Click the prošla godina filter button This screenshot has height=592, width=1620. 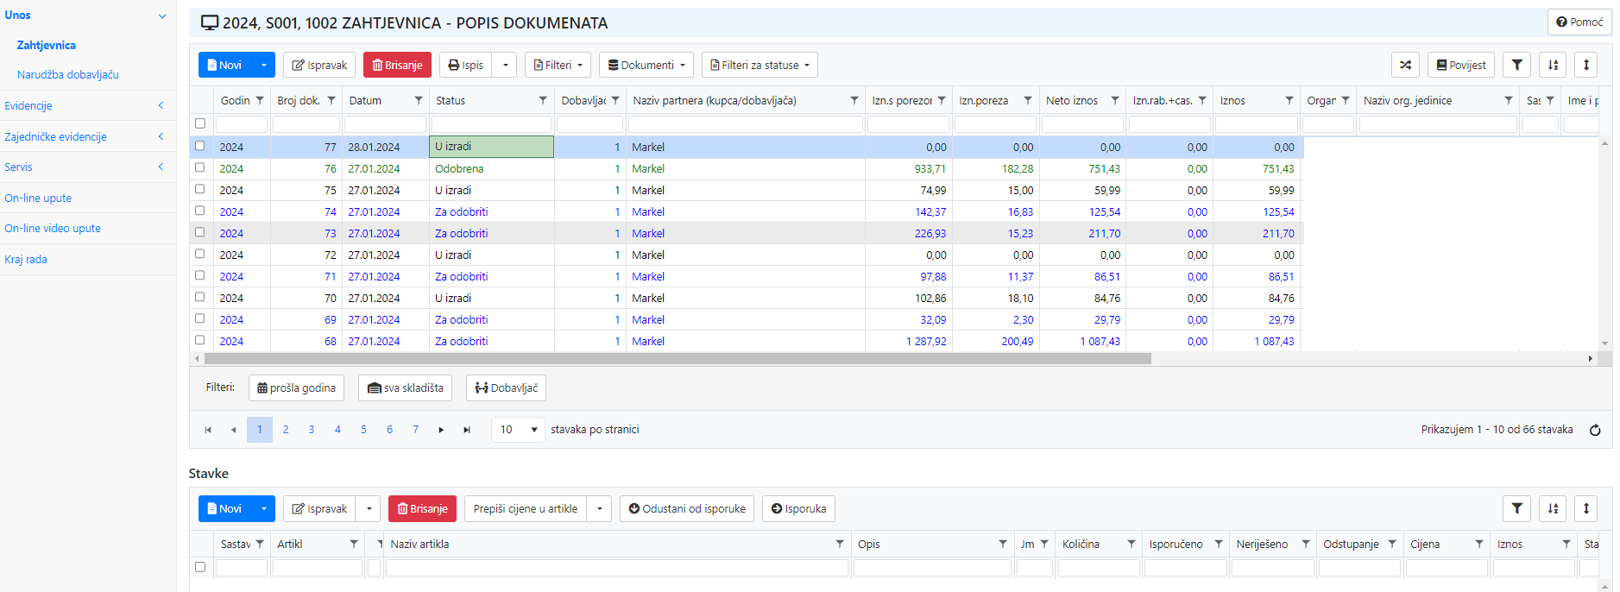pyautogui.click(x=296, y=387)
